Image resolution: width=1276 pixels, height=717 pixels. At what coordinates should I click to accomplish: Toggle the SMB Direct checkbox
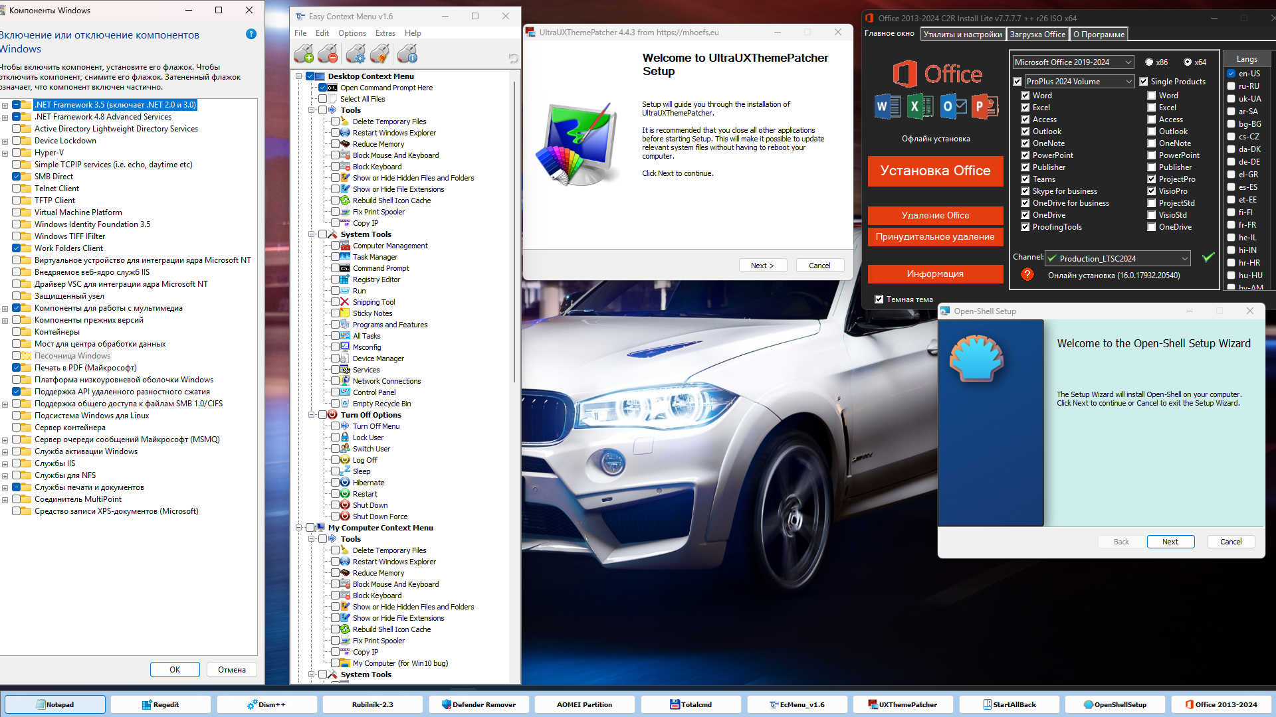click(17, 177)
